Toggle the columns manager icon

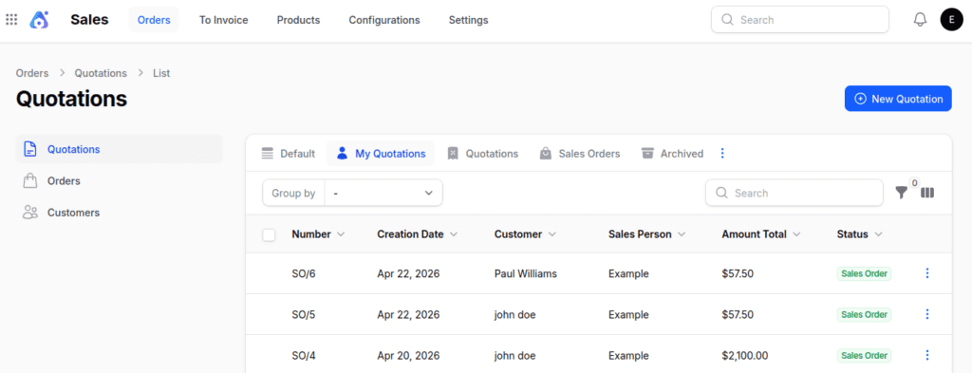927,193
